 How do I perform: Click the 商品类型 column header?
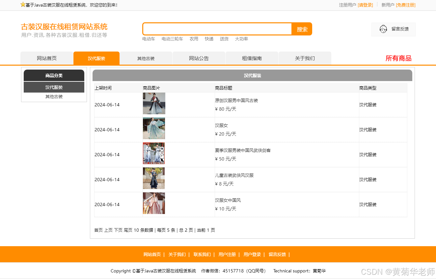368,88
